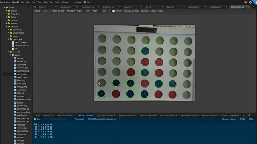Screen dimensions: 257x144
Task: Collapse the cloud9 root folder
Action: (x=4, y=8)
